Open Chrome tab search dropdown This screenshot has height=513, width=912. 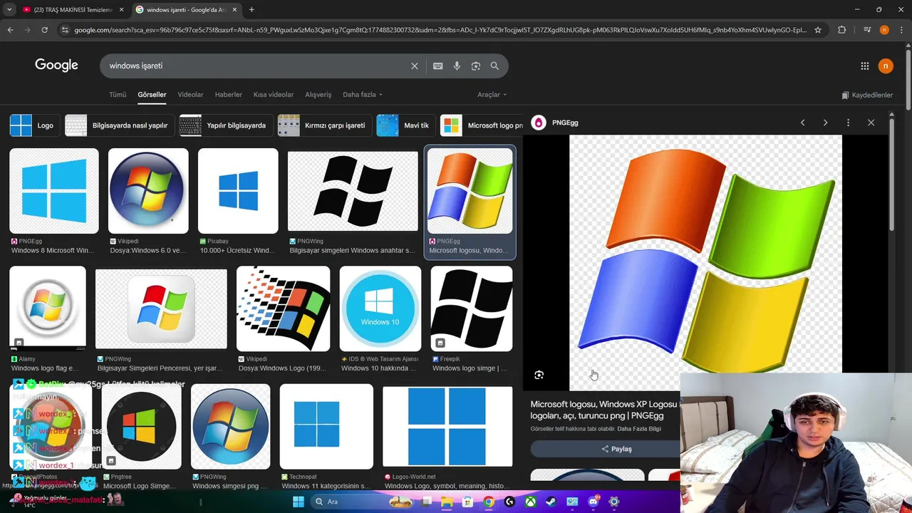click(9, 10)
